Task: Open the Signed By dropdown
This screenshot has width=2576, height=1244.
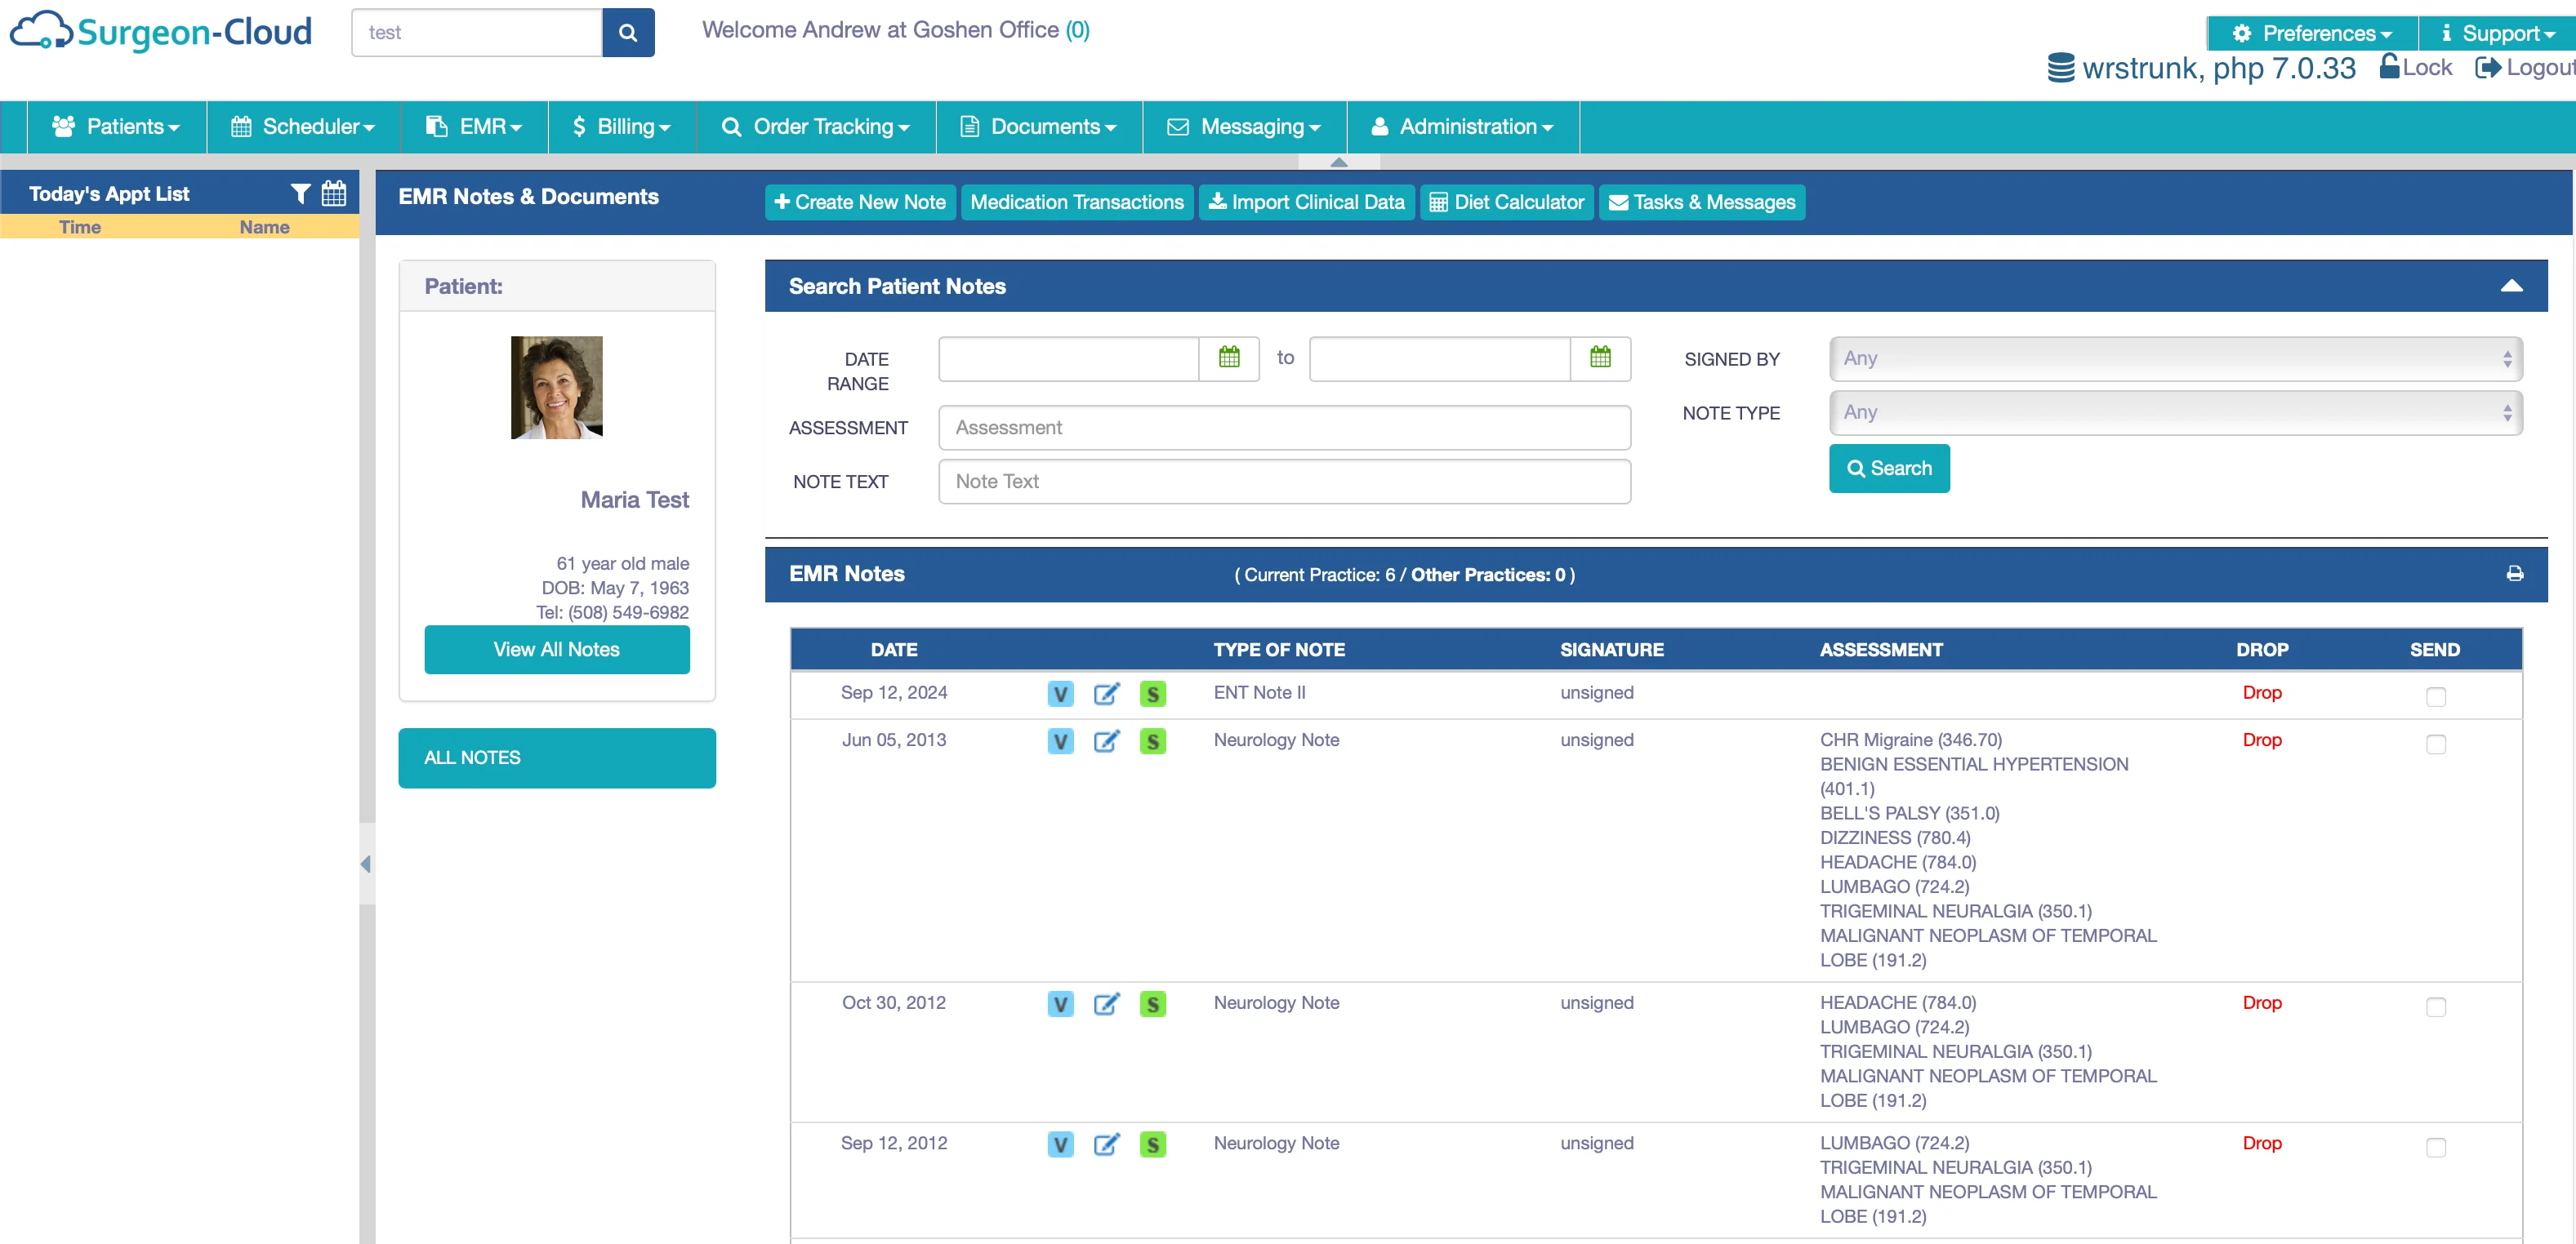Action: (2176, 358)
